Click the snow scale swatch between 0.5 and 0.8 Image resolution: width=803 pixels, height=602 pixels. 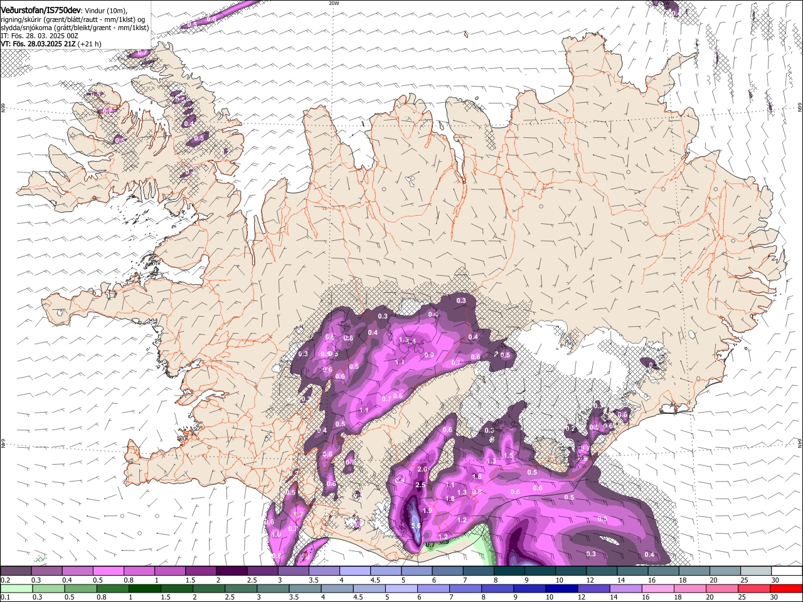pos(109,571)
